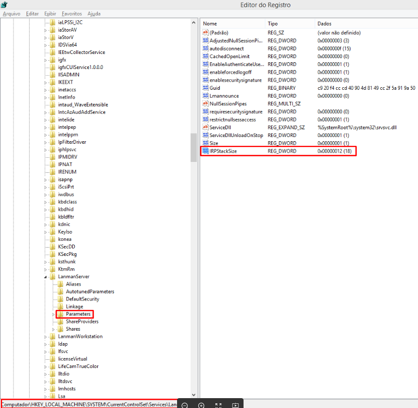The width and height of the screenshot is (418, 408).
Task: Select the CachedOpenLimit DWORD icon
Action: tap(205, 56)
